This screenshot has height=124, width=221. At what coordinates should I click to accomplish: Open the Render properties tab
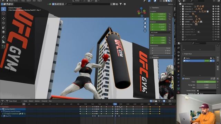pos(179,52)
